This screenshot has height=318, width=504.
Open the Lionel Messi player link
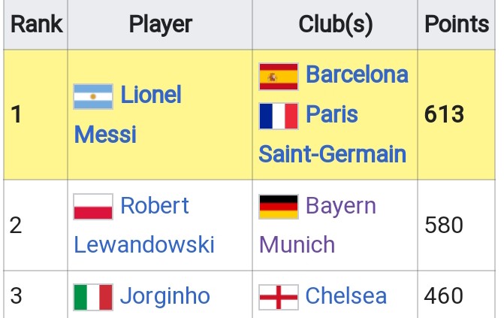point(128,114)
